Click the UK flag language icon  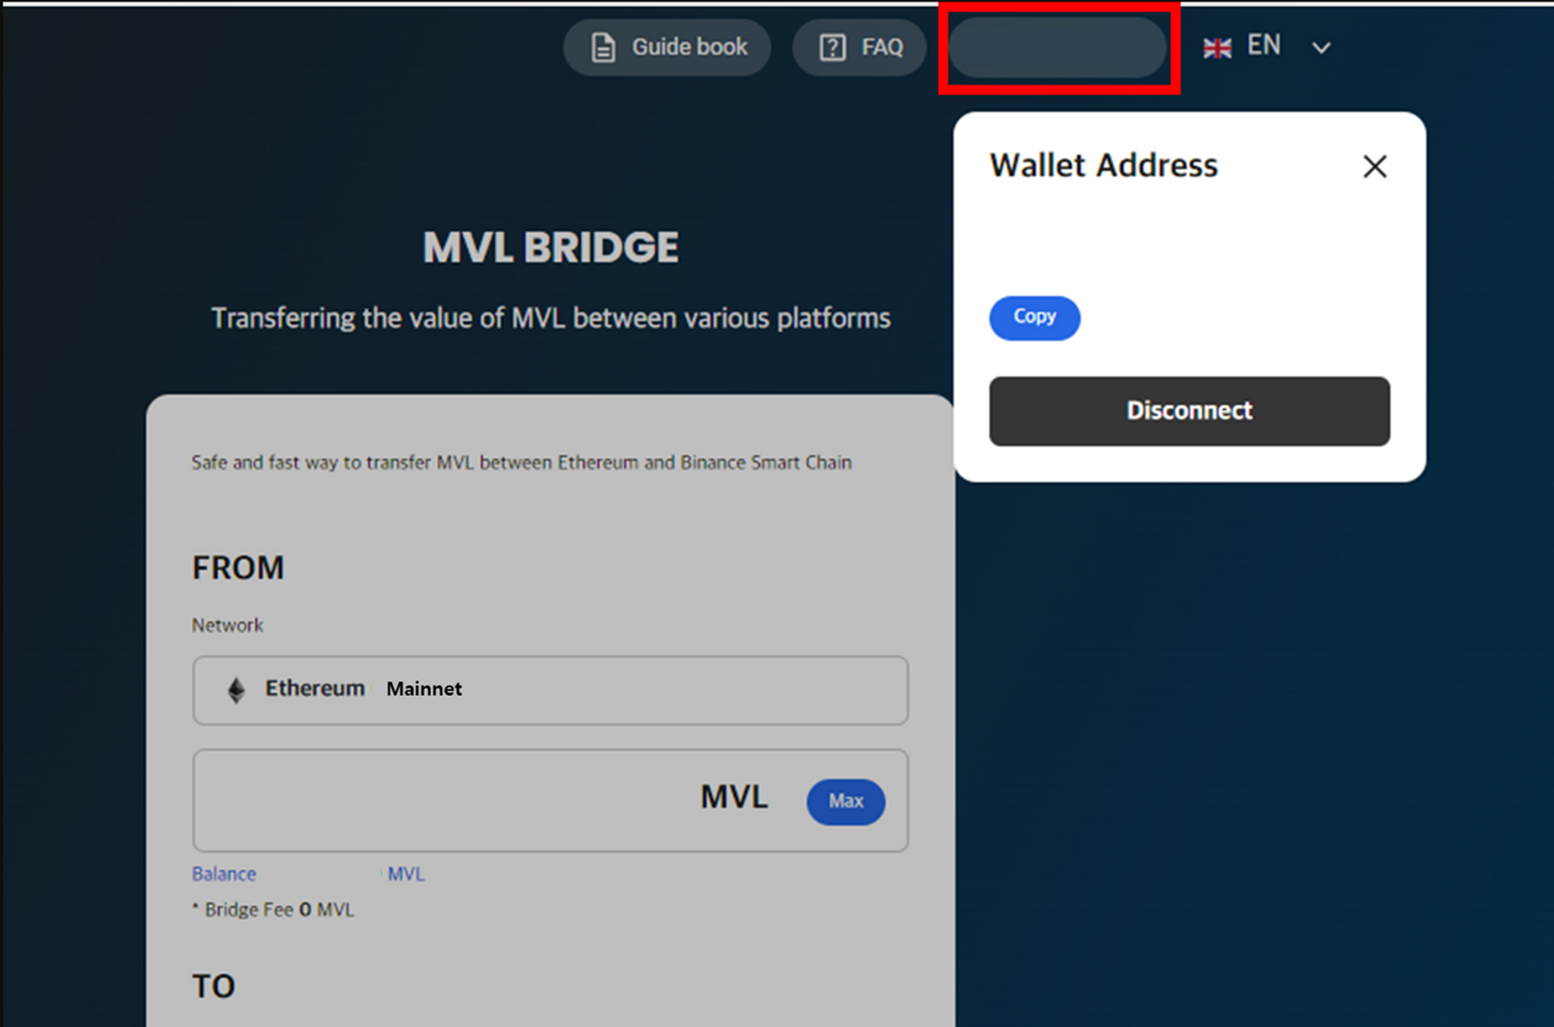(1217, 48)
